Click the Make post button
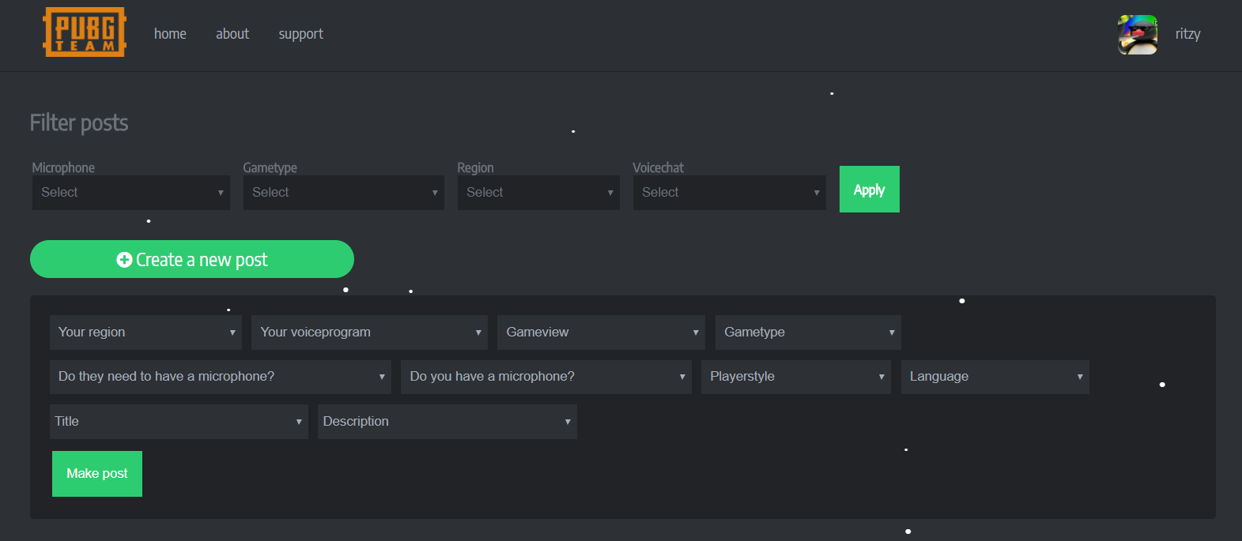1242x541 pixels. click(97, 474)
